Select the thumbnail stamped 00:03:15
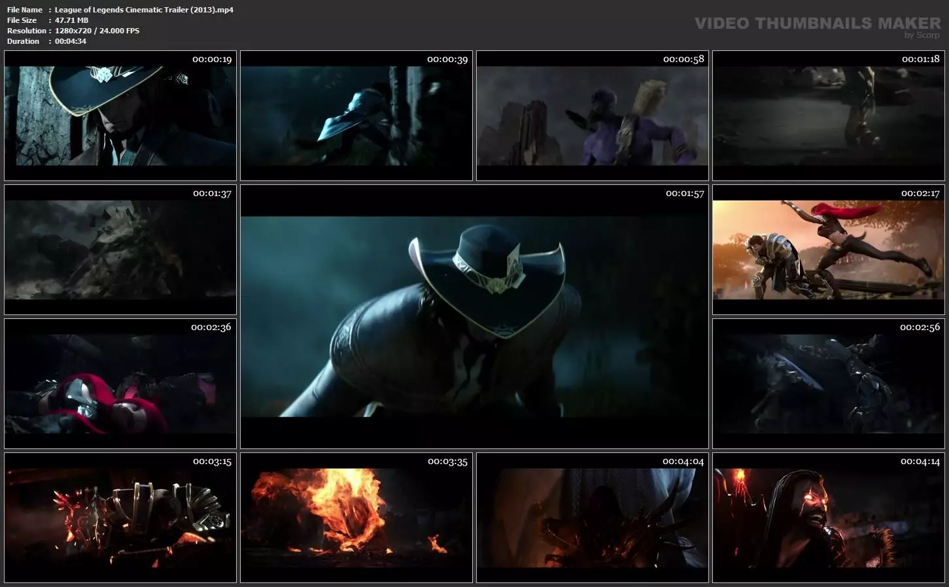The width and height of the screenshot is (949, 587). [x=120, y=518]
